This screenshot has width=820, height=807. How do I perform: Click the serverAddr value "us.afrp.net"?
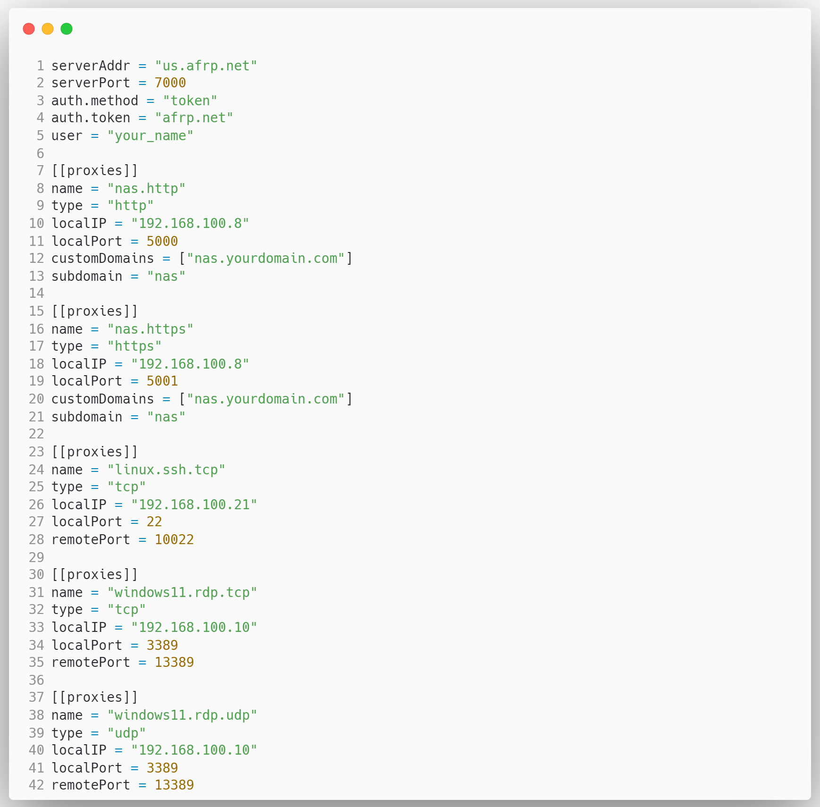click(x=206, y=66)
